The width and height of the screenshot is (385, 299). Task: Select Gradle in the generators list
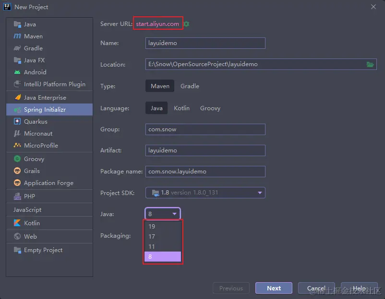[x=49, y=48]
